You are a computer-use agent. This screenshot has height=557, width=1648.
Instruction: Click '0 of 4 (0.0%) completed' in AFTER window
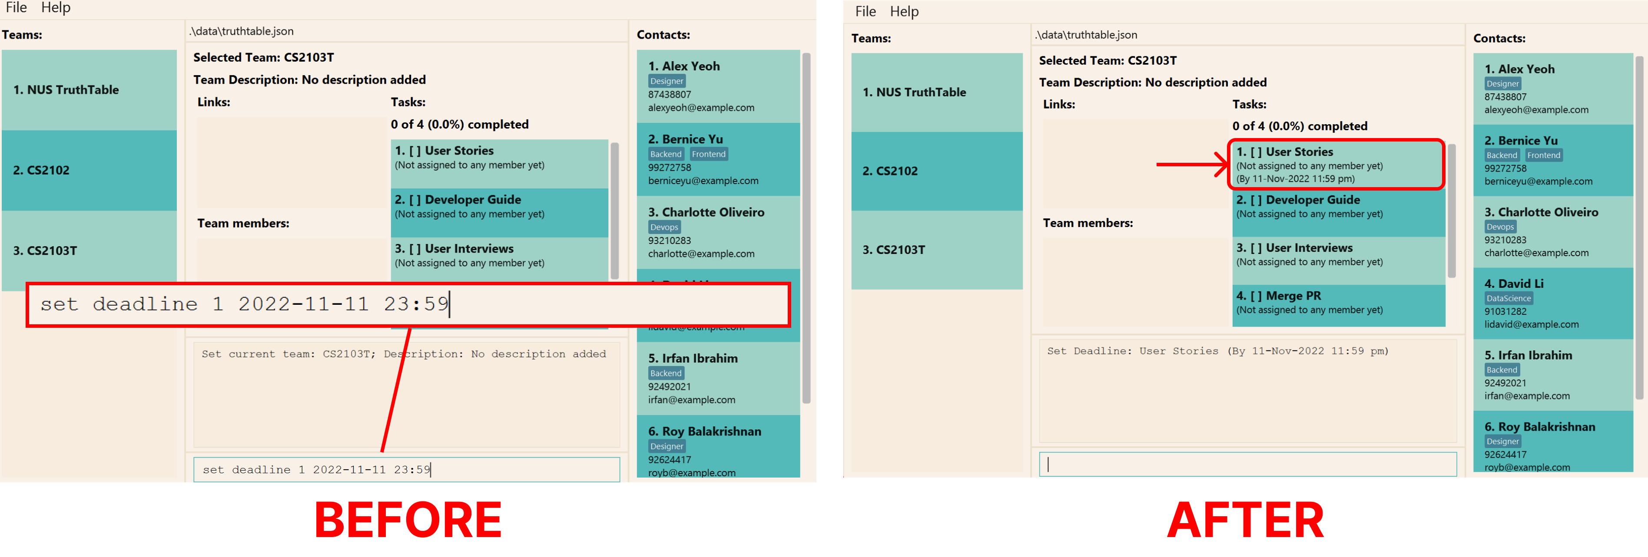(1300, 127)
